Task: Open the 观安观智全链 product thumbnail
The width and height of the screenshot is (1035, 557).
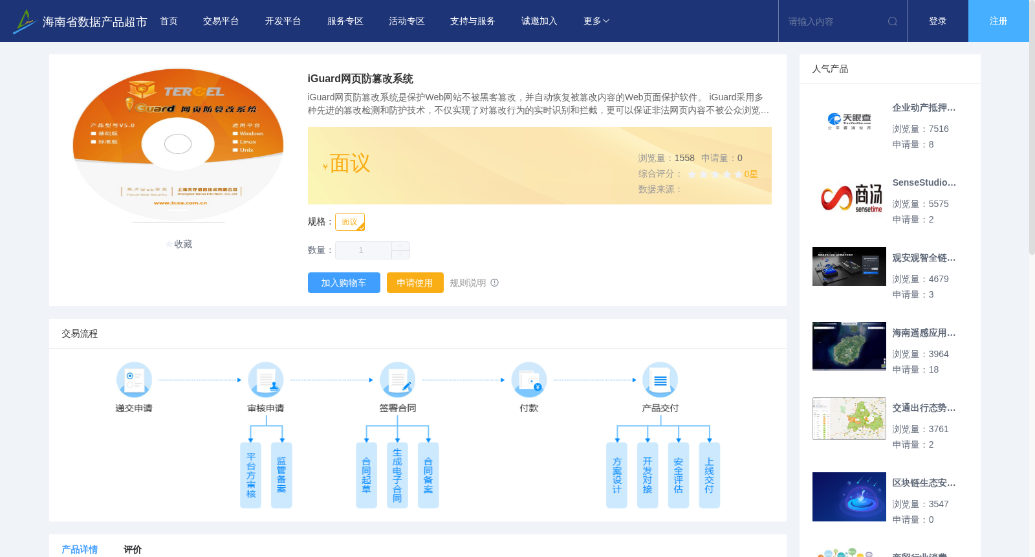Action: (x=849, y=267)
